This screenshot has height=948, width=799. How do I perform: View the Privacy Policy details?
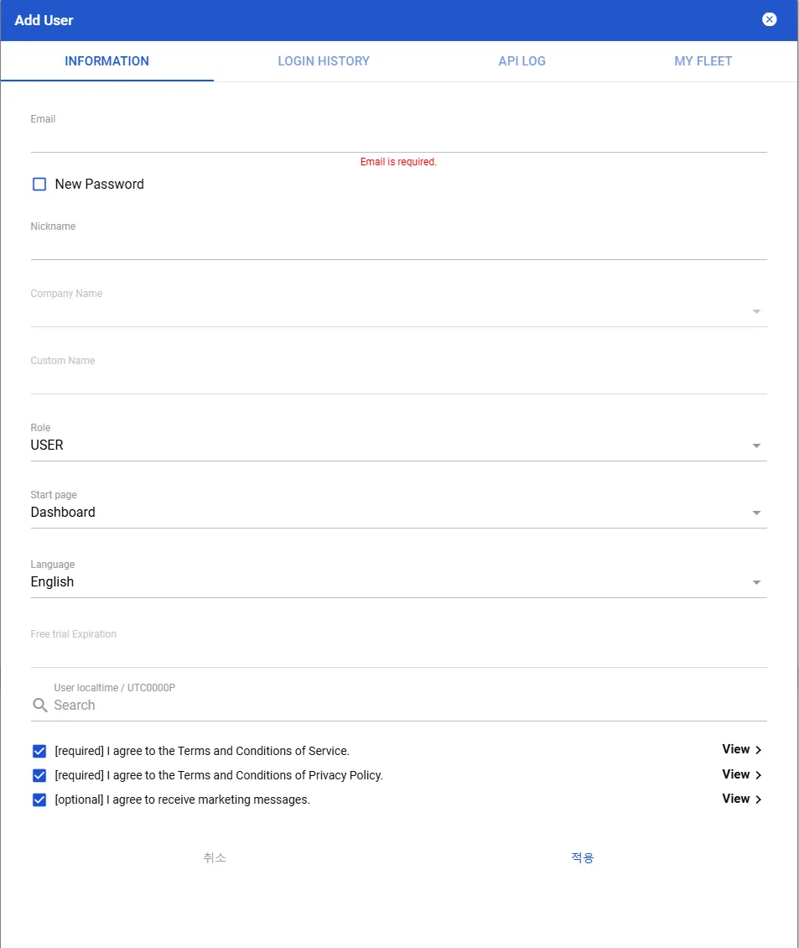(x=741, y=774)
